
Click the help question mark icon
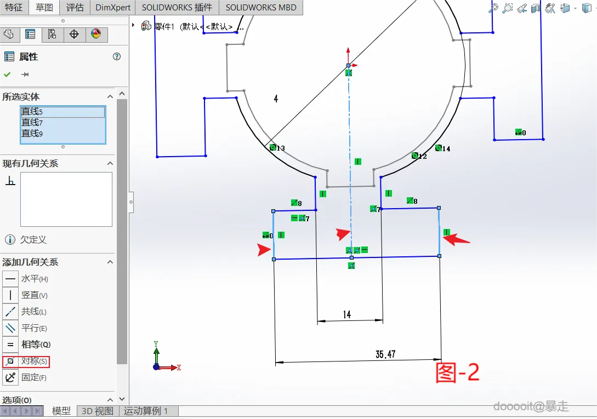coord(117,57)
